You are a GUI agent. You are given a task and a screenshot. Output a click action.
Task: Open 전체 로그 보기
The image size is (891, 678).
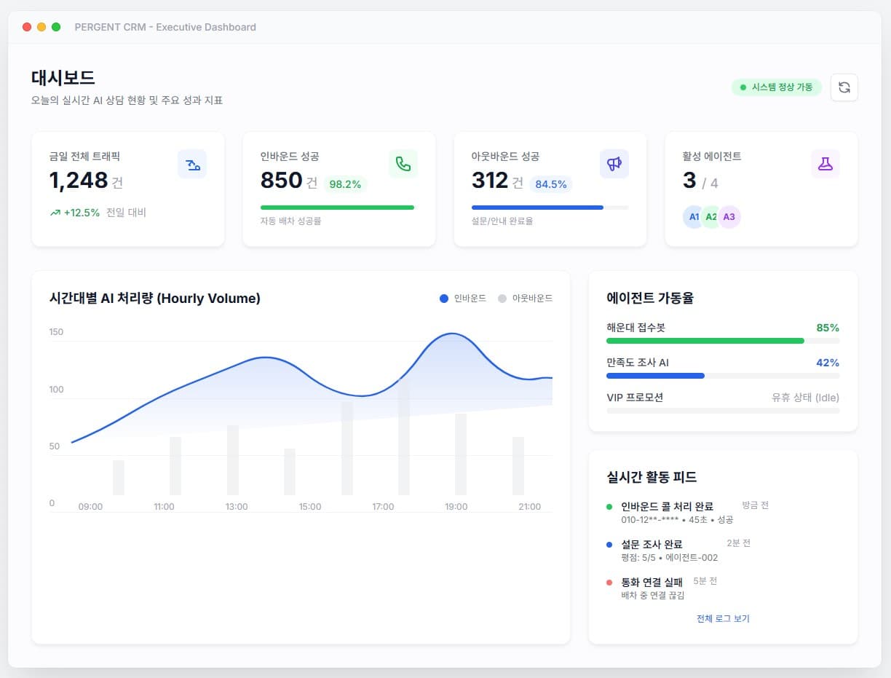(x=723, y=618)
